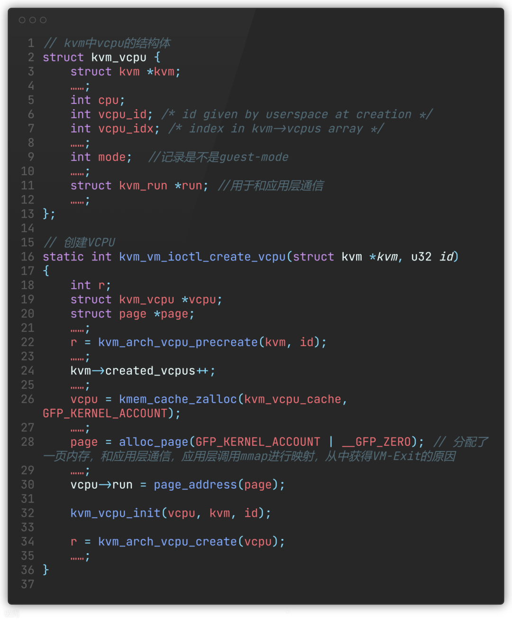Click 'GFP_KERNEL_ACCOUNT);' on the wrapped line 26
The height and width of the screenshot is (623, 512).
pyautogui.click(x=112, y=414)
